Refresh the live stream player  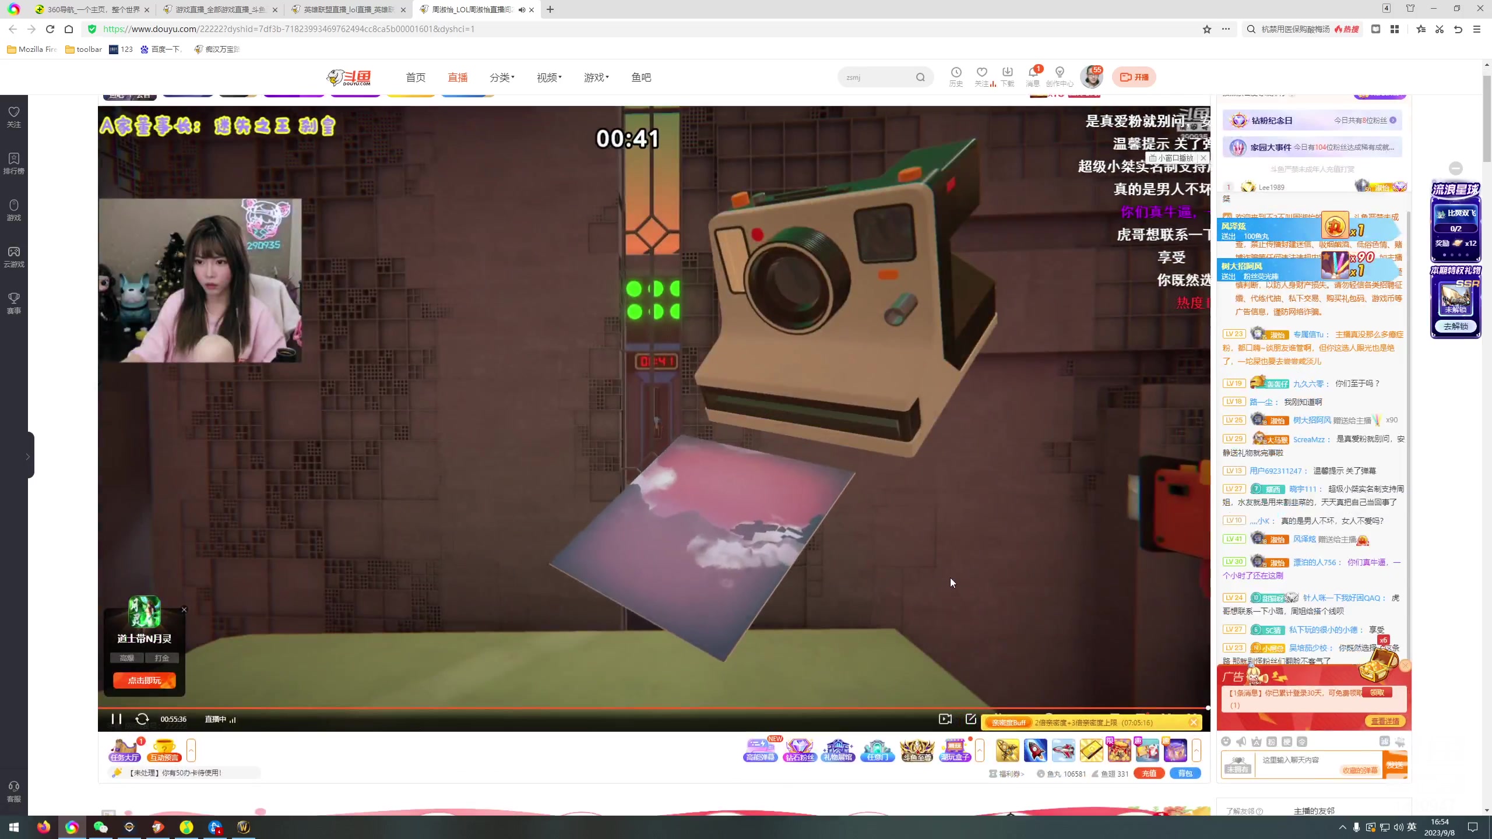coord(142,719)
